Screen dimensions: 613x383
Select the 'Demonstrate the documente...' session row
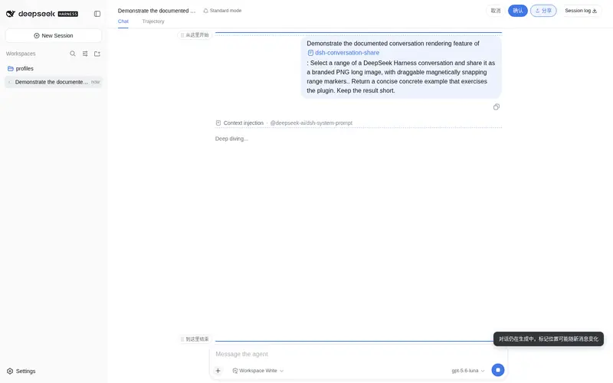pos(54,82)
